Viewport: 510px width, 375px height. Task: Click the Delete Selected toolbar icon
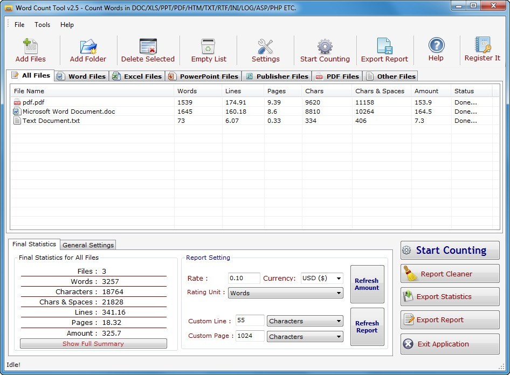point(148,46)
